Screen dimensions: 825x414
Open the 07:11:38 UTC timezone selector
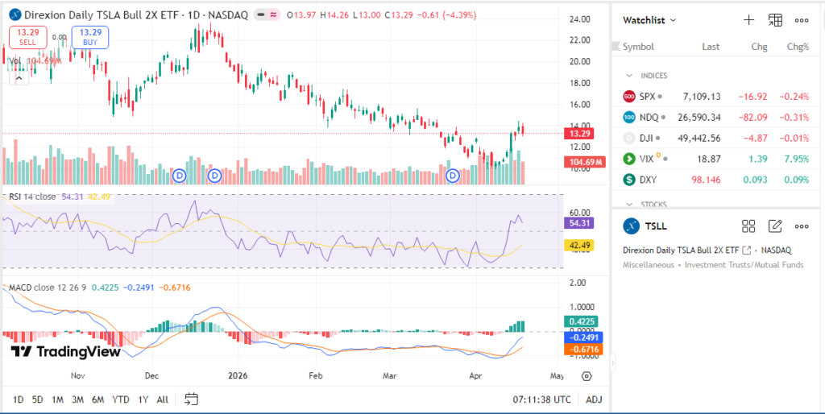(x=541, y=400)
